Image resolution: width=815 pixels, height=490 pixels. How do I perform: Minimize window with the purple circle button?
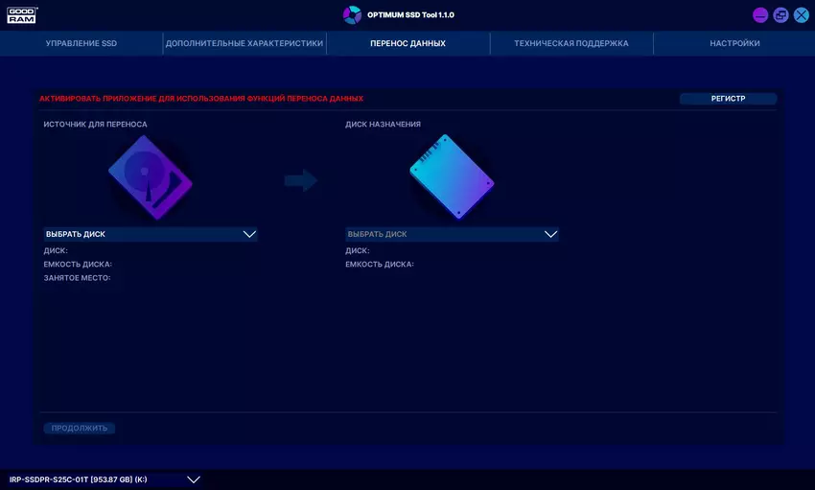pos(760,15)
